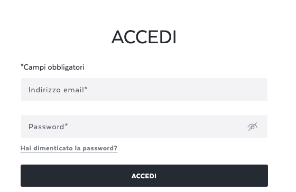Click the 'Password*' placeholder text

tap(48, 127)
